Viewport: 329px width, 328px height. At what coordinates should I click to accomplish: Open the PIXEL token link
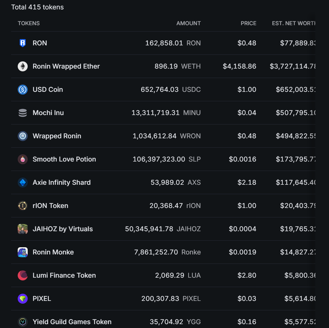42,299
